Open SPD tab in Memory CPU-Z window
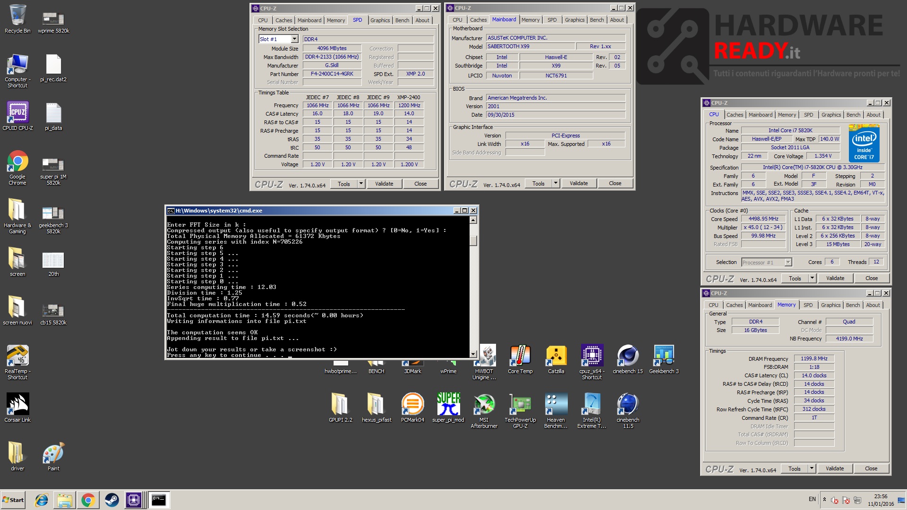This screenshot has width=907, height=510. 808,305
